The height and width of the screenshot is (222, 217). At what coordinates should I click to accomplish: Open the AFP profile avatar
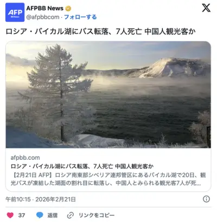15,12
